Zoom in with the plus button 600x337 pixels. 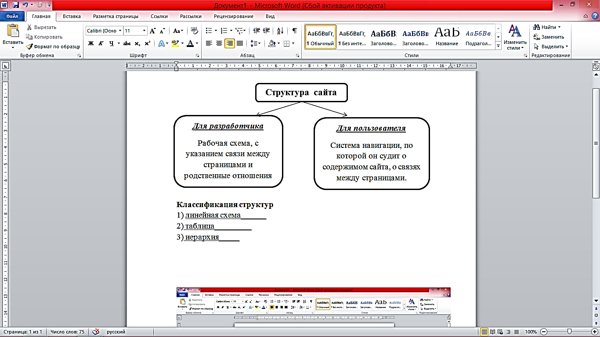click(595, 332)
